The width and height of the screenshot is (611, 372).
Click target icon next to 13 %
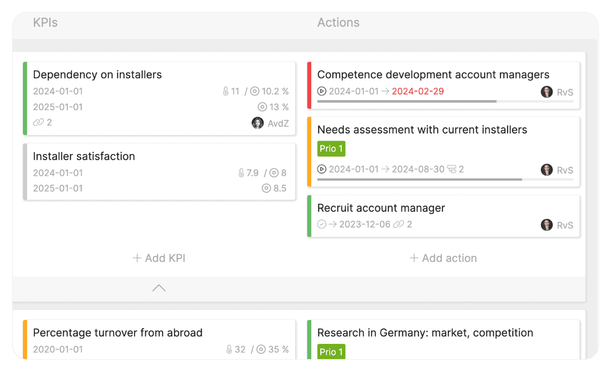pos(263,107)
